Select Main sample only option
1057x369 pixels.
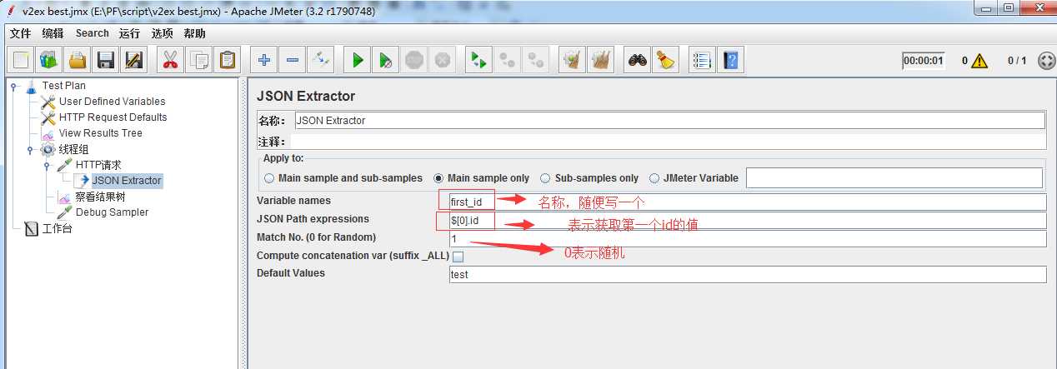point(481,178)
